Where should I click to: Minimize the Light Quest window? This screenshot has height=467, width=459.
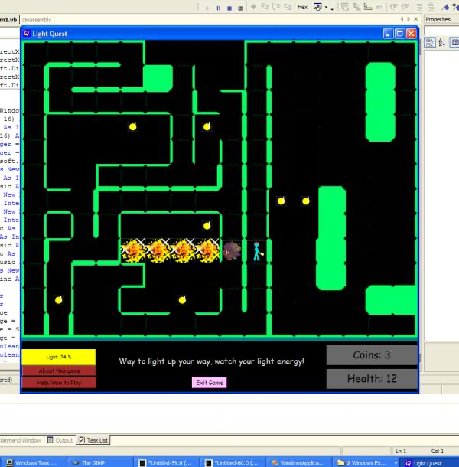coord(388,34)
